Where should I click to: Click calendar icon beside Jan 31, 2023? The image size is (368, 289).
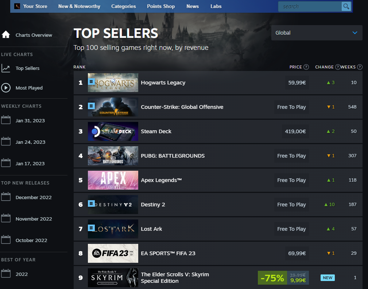click(x=6, y=120)
